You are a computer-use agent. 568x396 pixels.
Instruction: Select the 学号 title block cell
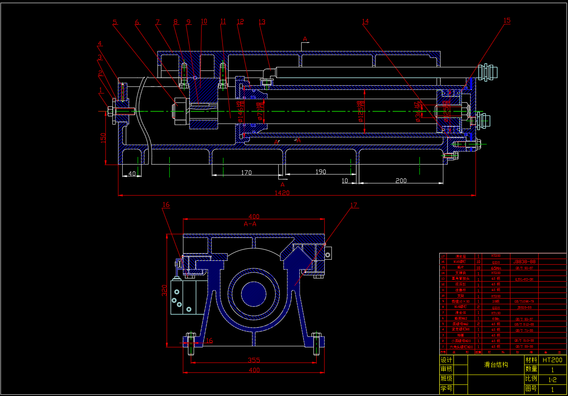point(446,389)
